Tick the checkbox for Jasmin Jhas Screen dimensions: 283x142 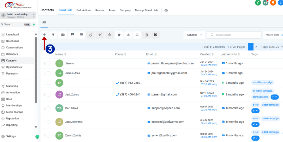tap(48, 73)
